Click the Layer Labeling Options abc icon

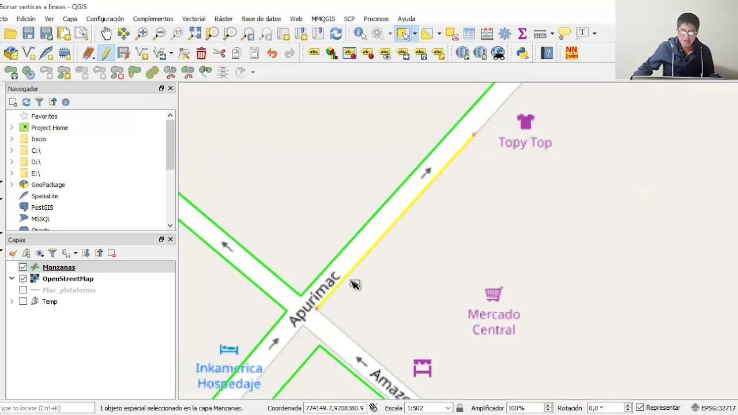coord(314,53)
